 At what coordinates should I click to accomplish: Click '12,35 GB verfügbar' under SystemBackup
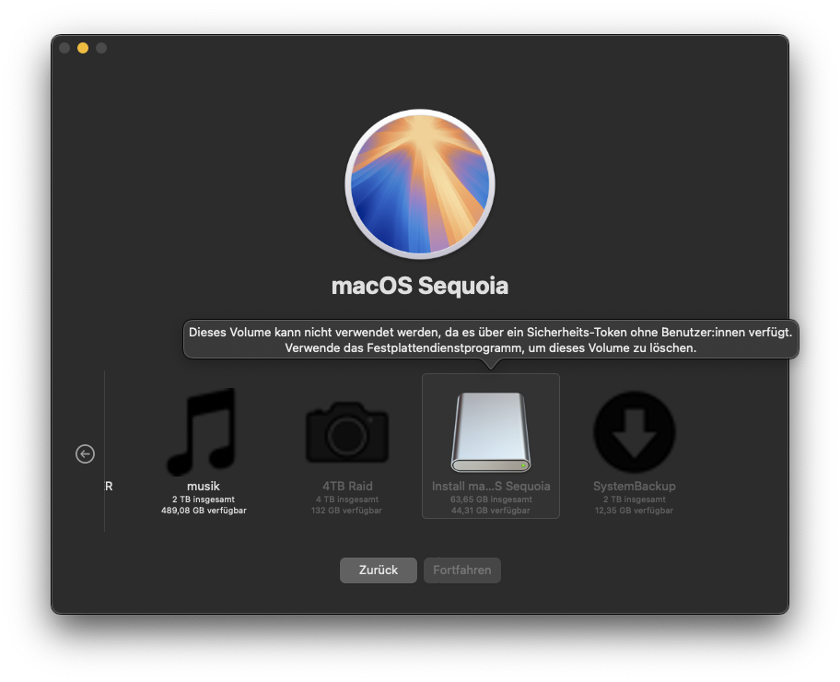pyautogui.click(x=634, y=511)
